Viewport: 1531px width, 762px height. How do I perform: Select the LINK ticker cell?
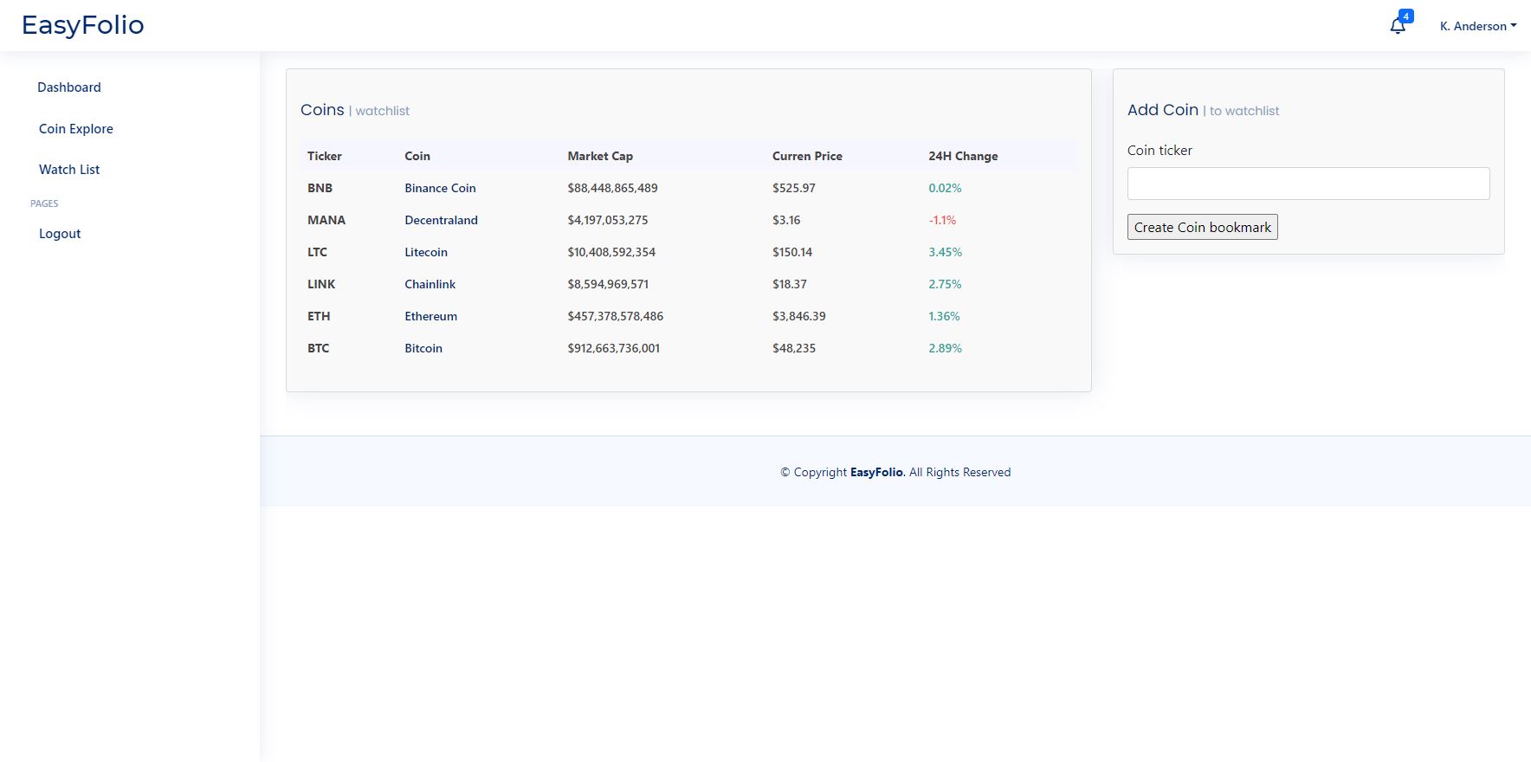tap(321, 284)
